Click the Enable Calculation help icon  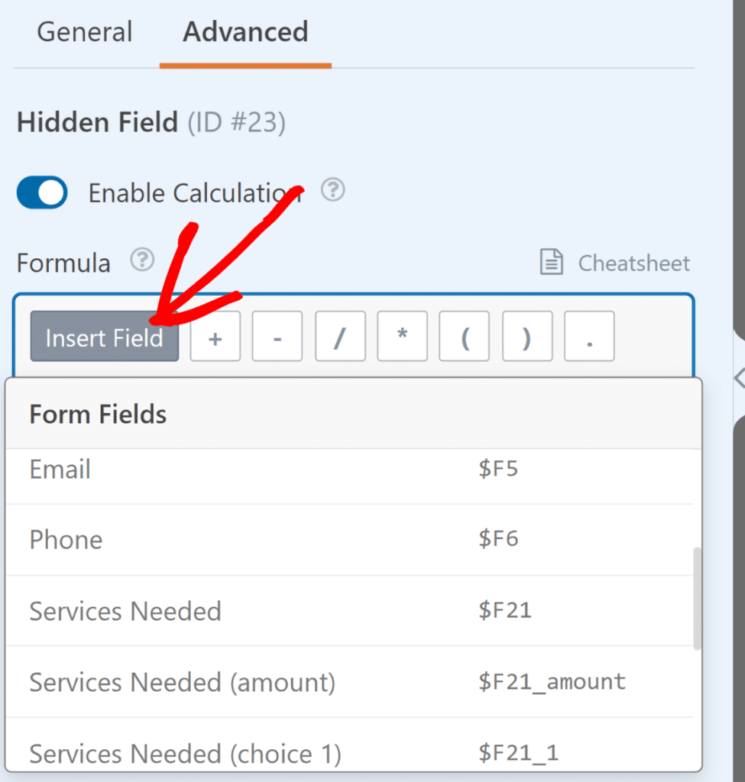[333, 190]
